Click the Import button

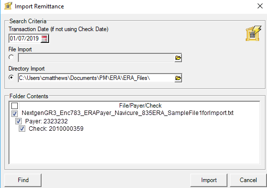tap(209, 180)
